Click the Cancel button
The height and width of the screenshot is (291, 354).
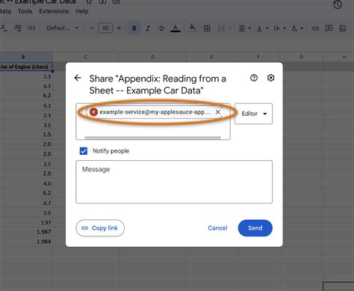217,228
